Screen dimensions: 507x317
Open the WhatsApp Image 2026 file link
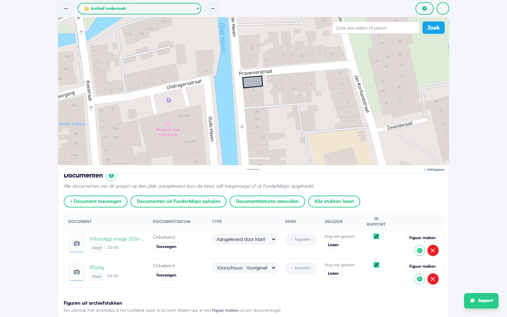point(117,239)
